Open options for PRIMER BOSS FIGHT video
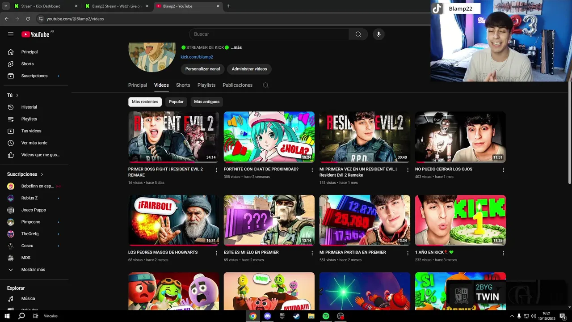Image resolution: width=572 pixels, height=322 pixels. point(217,170)
